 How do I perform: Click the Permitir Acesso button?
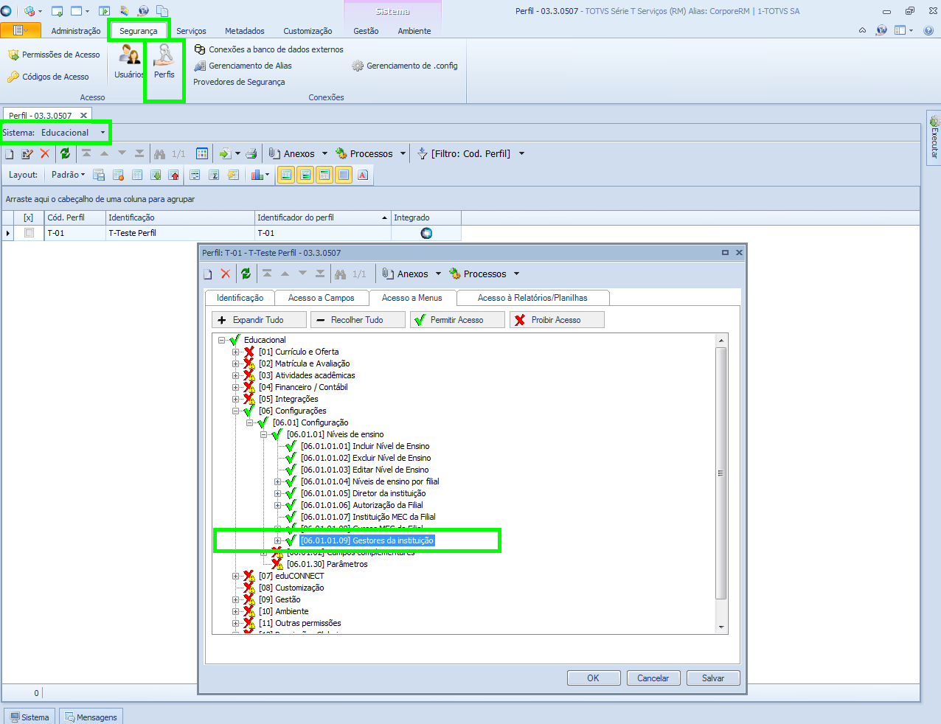click(457, 320)
